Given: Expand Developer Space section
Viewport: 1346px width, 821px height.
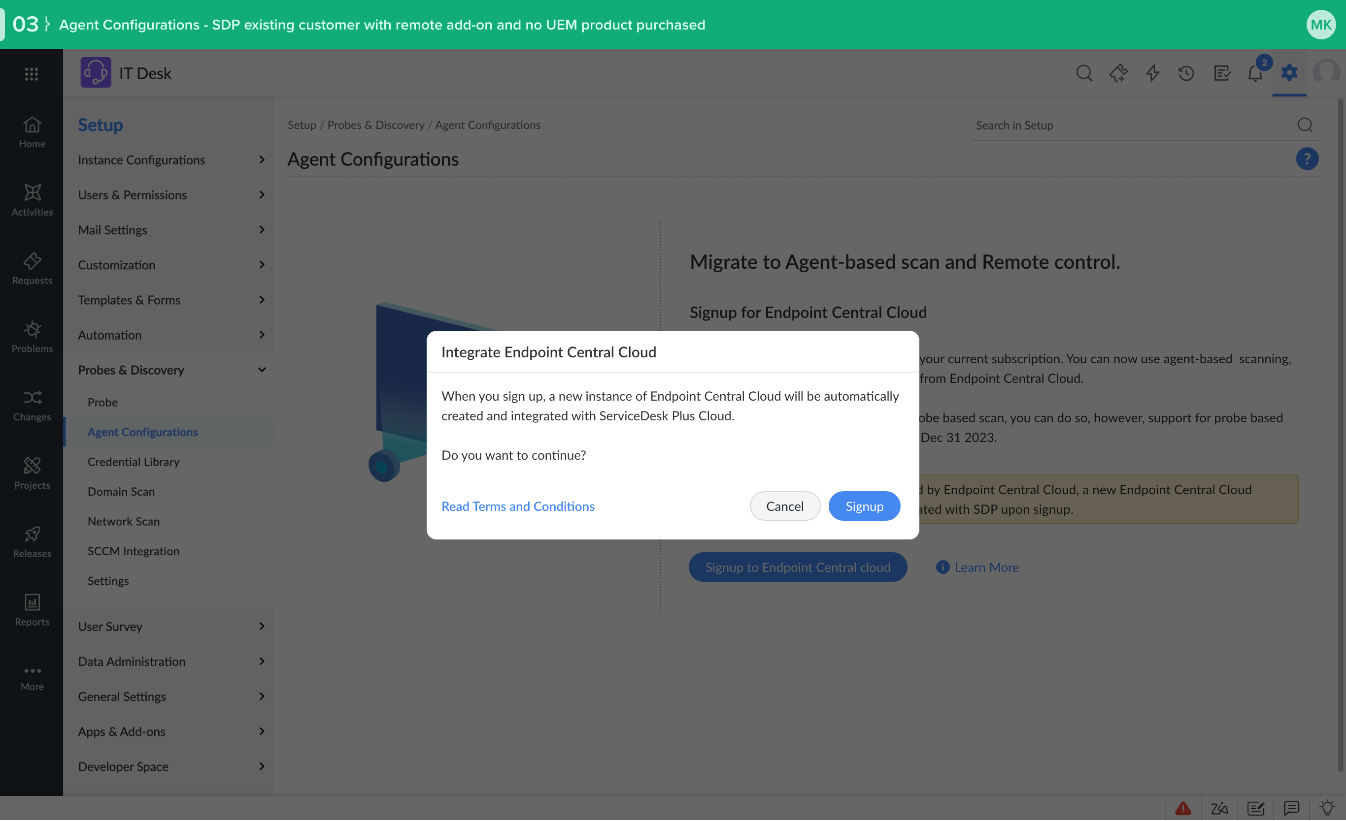Looking at the screenshot, I should pos(169,766).
